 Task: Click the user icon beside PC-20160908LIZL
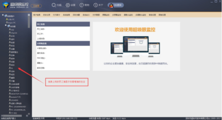[x=10, y=110]
